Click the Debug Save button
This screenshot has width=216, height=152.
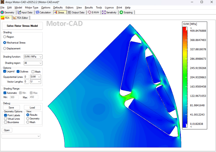point(11,107)
